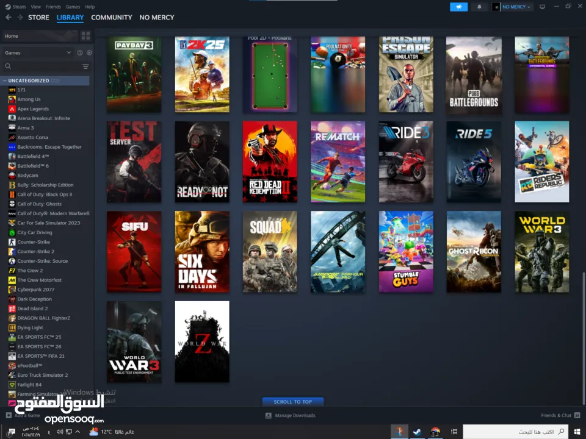This screenshot has width=586, height=439.
Task: Select Cyberpunk 2077 in the game list
Action: 35,290
